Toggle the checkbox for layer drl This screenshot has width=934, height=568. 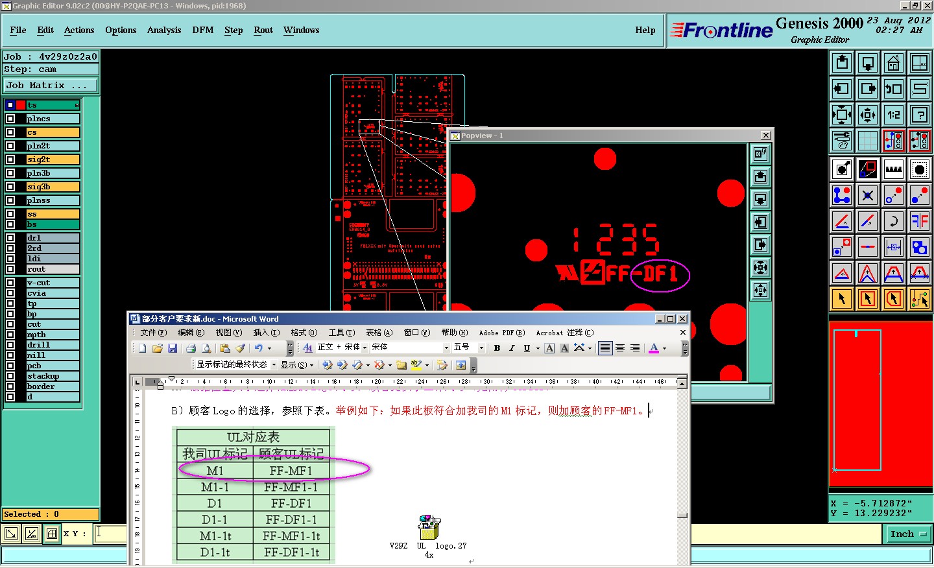click(x=10, y=238)
